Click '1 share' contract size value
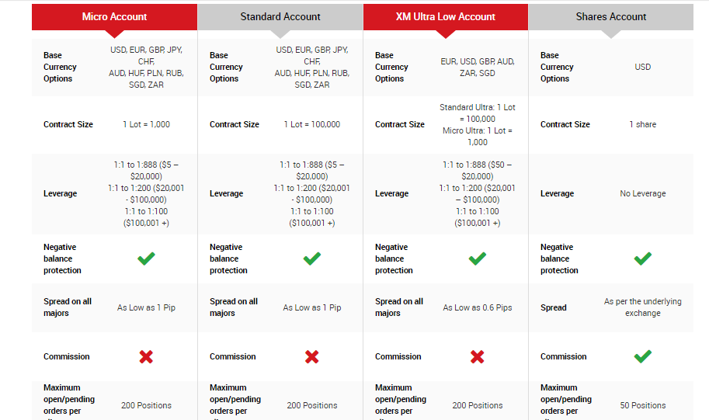This screenshot has width=709, height=420. click(x=642, y=124)
